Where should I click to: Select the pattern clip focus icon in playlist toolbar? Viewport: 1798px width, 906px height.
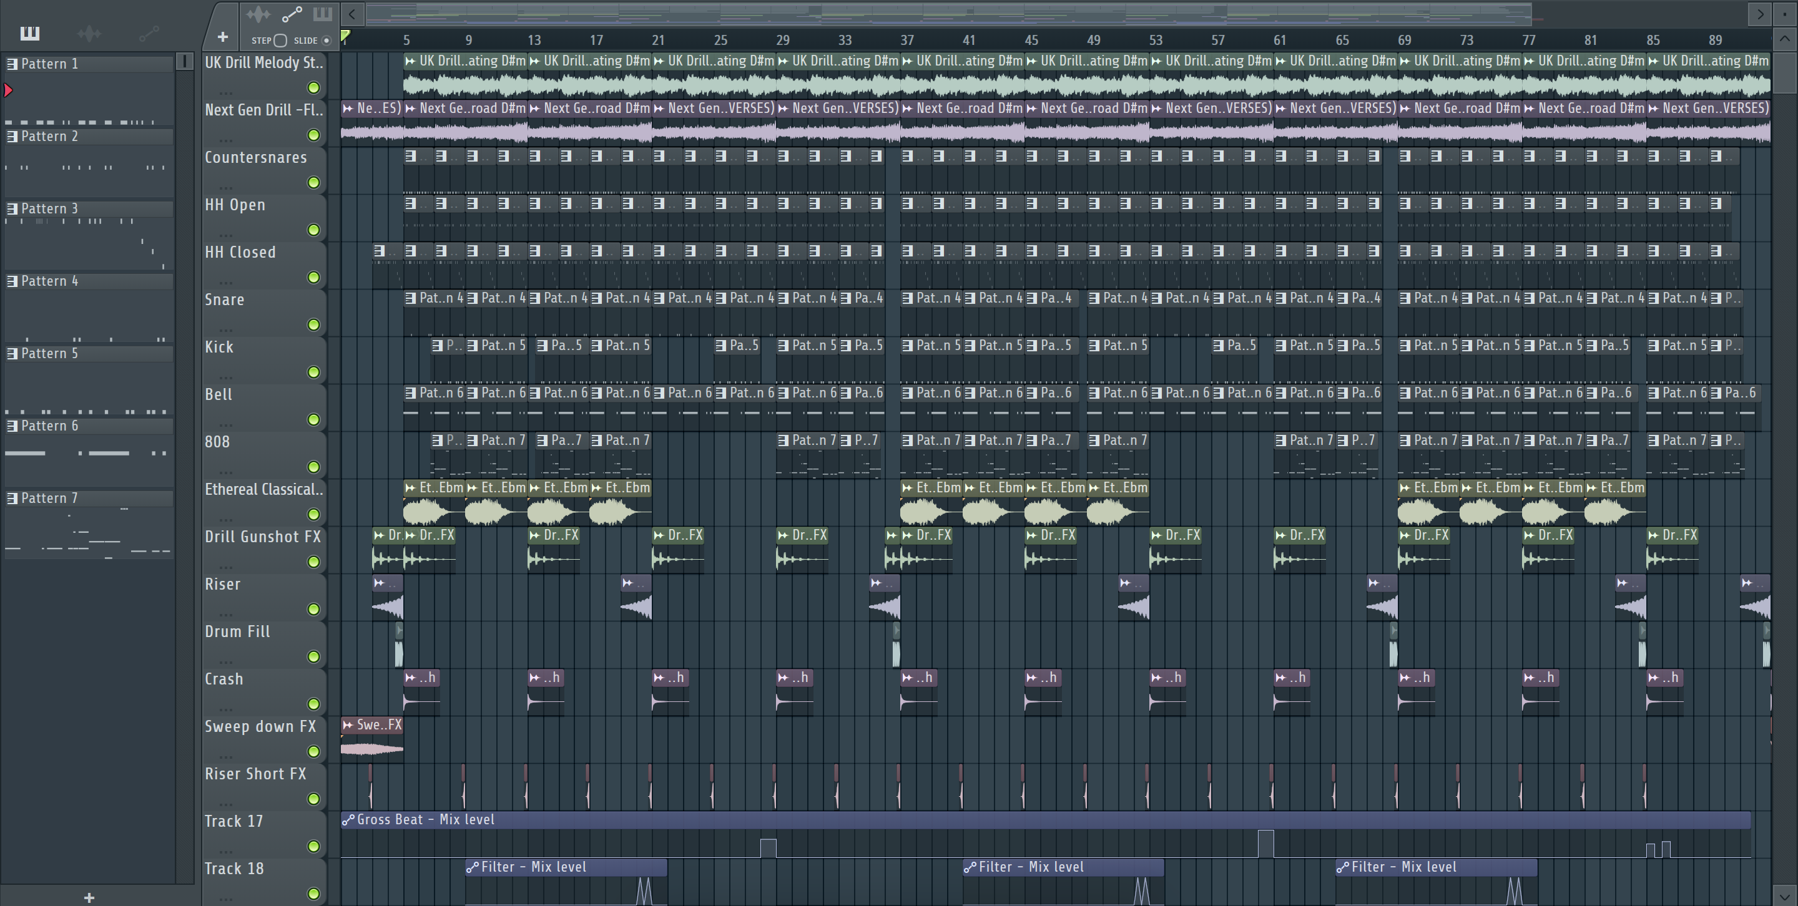point(323,14)
